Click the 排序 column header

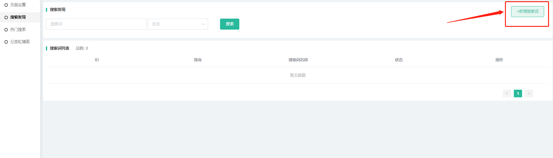[198, 60]
